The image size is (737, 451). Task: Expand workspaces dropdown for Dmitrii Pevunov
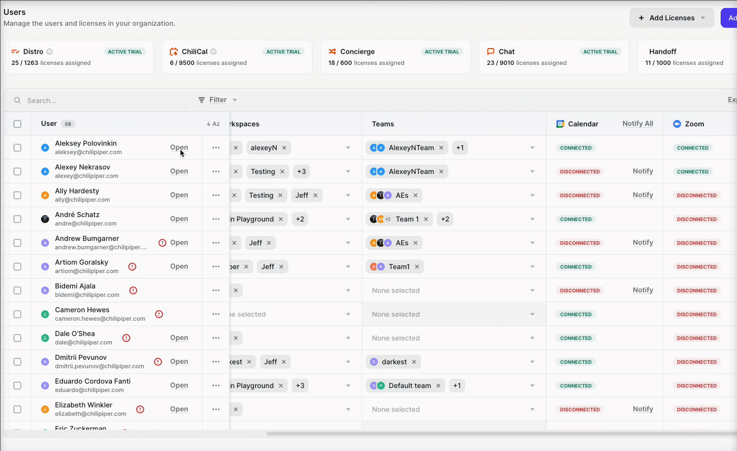348,362
